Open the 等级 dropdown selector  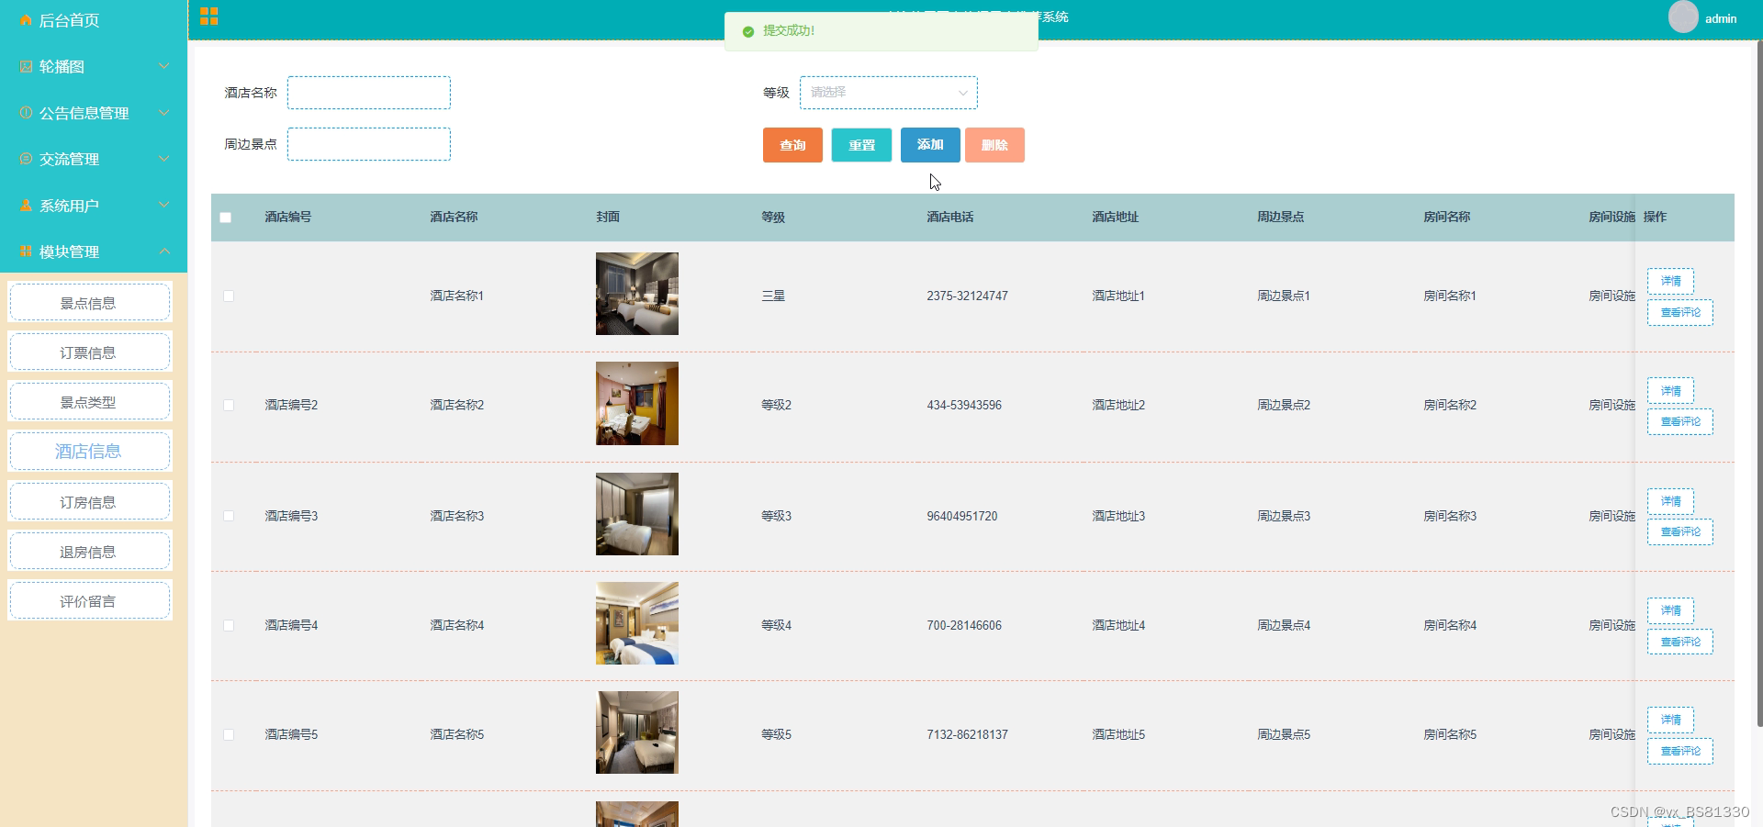click(x=888, y=93)
